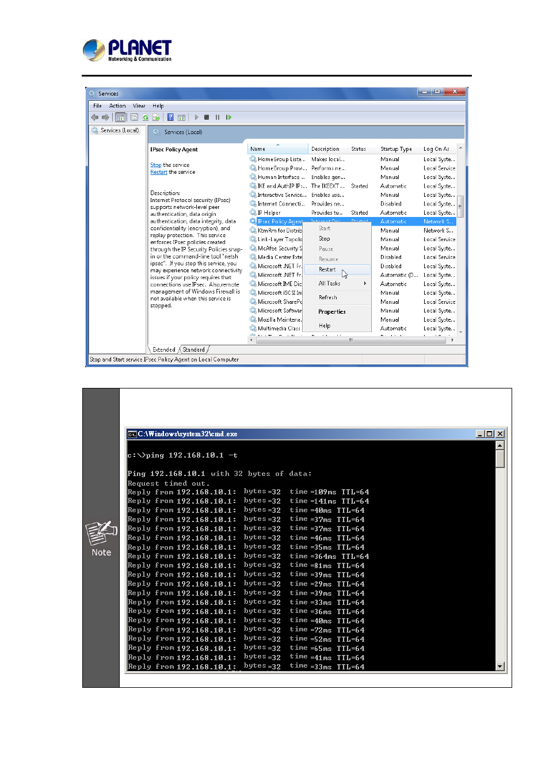Click the cmd window scroll-up arrow
The image size is (549, 777).
pyautogui.click(x=500, y=445)
